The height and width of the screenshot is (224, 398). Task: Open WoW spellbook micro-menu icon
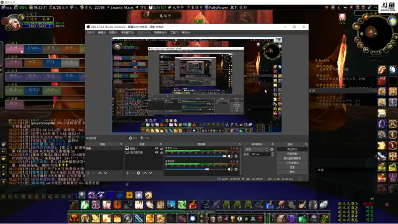[x=219, y=219]
